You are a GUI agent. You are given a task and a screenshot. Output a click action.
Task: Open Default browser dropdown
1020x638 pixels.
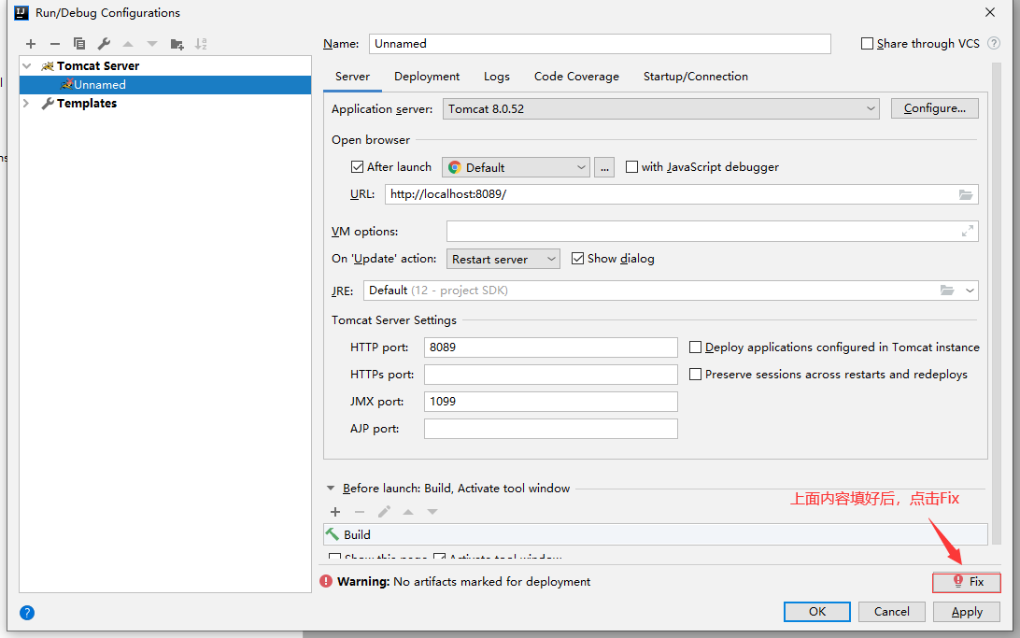(x=516, y=167)
